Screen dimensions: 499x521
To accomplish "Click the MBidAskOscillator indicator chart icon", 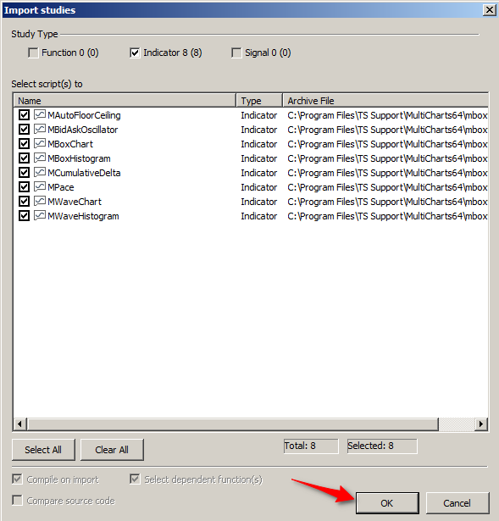I will click(x=40, y=129).
